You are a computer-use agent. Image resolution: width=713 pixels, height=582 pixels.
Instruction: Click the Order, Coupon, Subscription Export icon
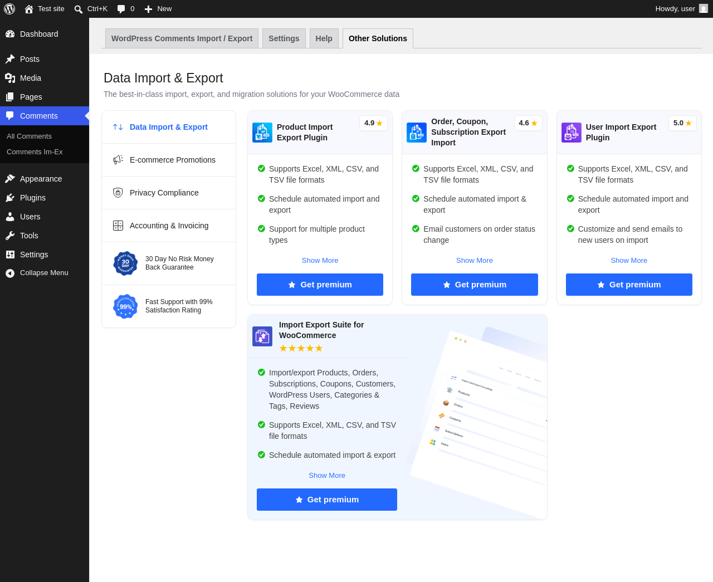(417, 133)
